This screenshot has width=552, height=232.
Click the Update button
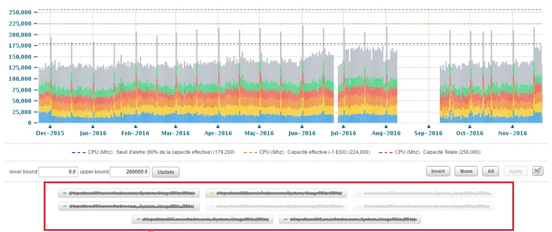click(166, 172)
